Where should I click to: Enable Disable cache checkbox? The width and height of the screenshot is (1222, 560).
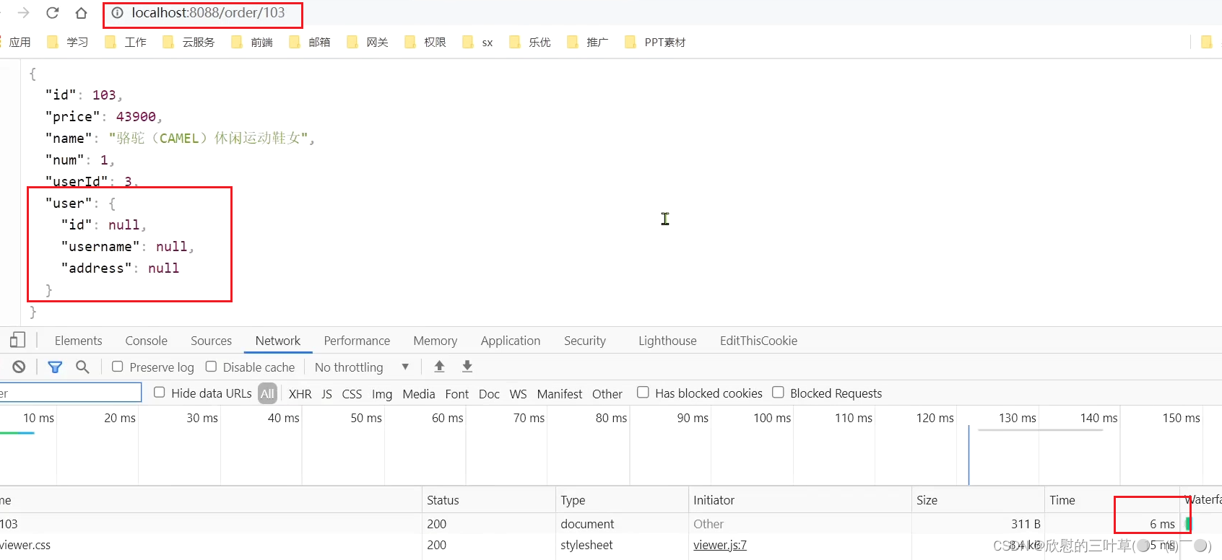[211, 367]
